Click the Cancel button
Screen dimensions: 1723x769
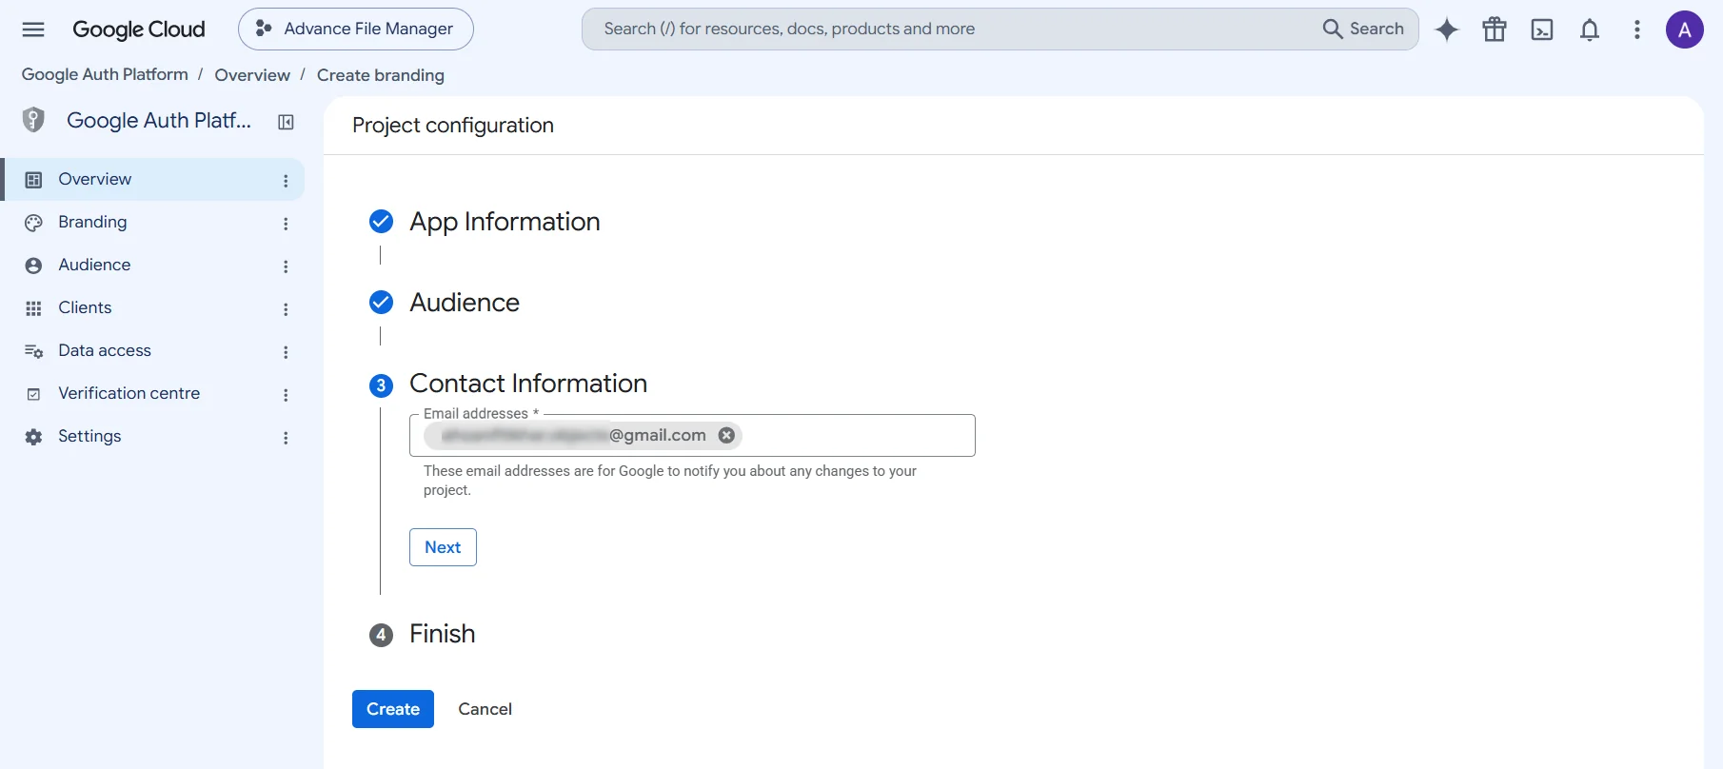click(x=485, y=709)
